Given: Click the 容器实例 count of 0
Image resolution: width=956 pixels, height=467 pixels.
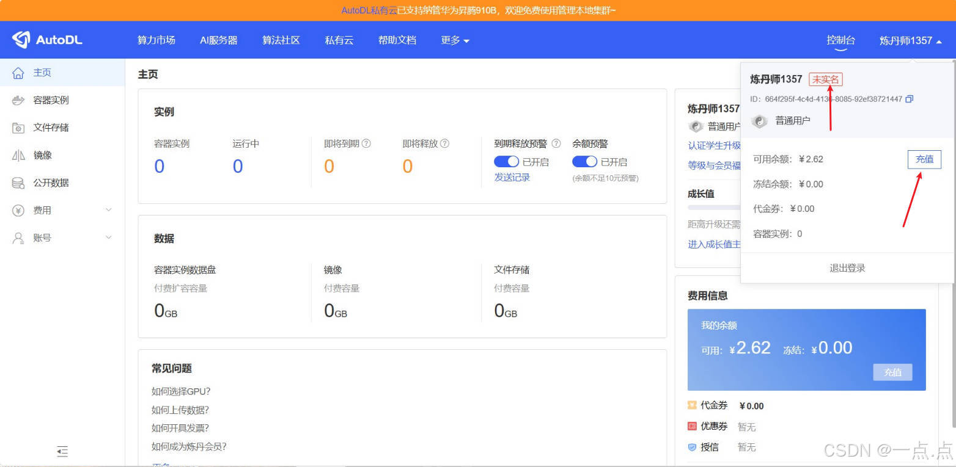Looking at the screenshot, I should [160, 166].
